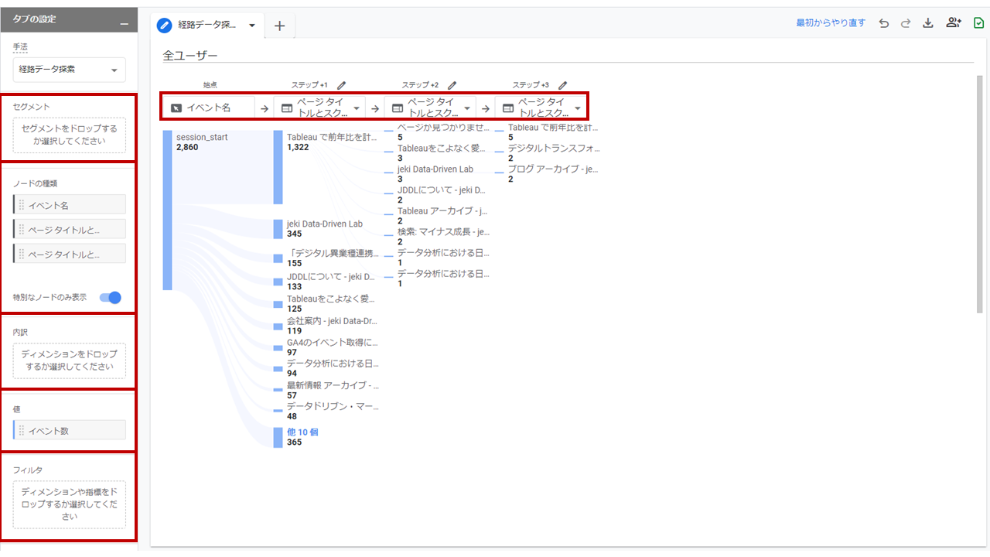
Task: Click the pencil icon beside ステップ+1
Action: coord(341,85)
